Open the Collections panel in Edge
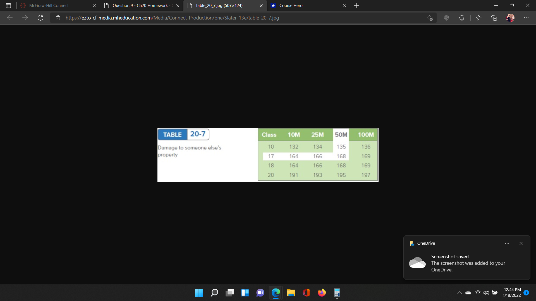Viewport: 536px width, 301px height. click(x=494, y=18)
